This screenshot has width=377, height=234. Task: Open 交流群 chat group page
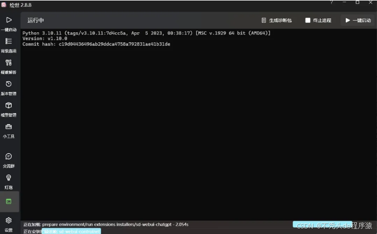pyautogui.click(x=9, y=160)
